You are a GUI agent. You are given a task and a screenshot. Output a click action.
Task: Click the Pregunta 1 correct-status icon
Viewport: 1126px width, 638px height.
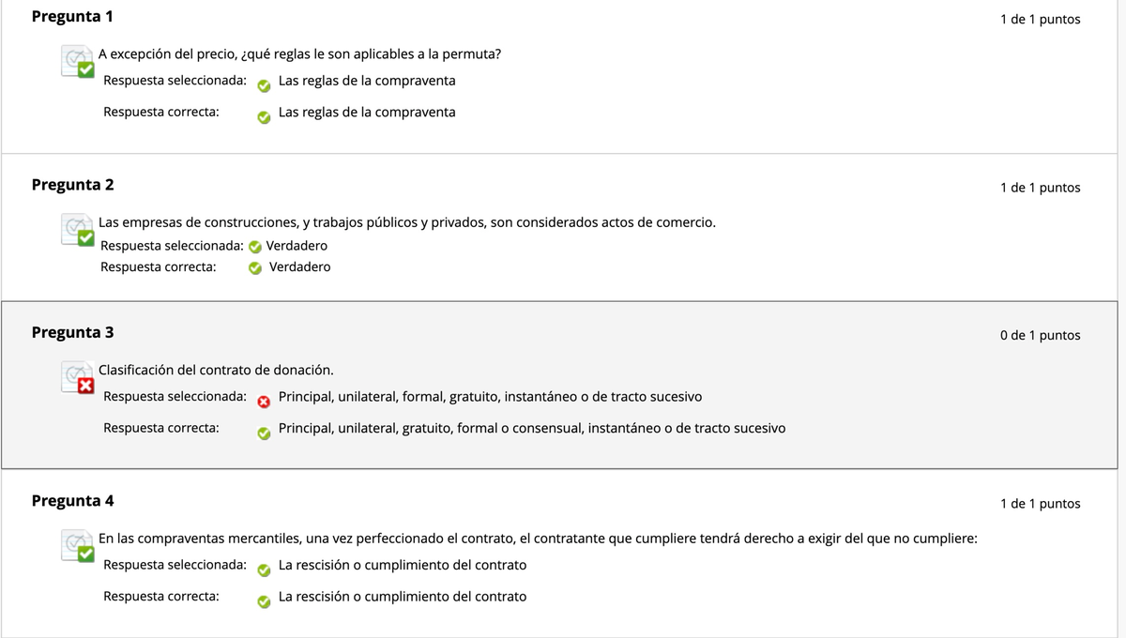click(x=78, y=62)
